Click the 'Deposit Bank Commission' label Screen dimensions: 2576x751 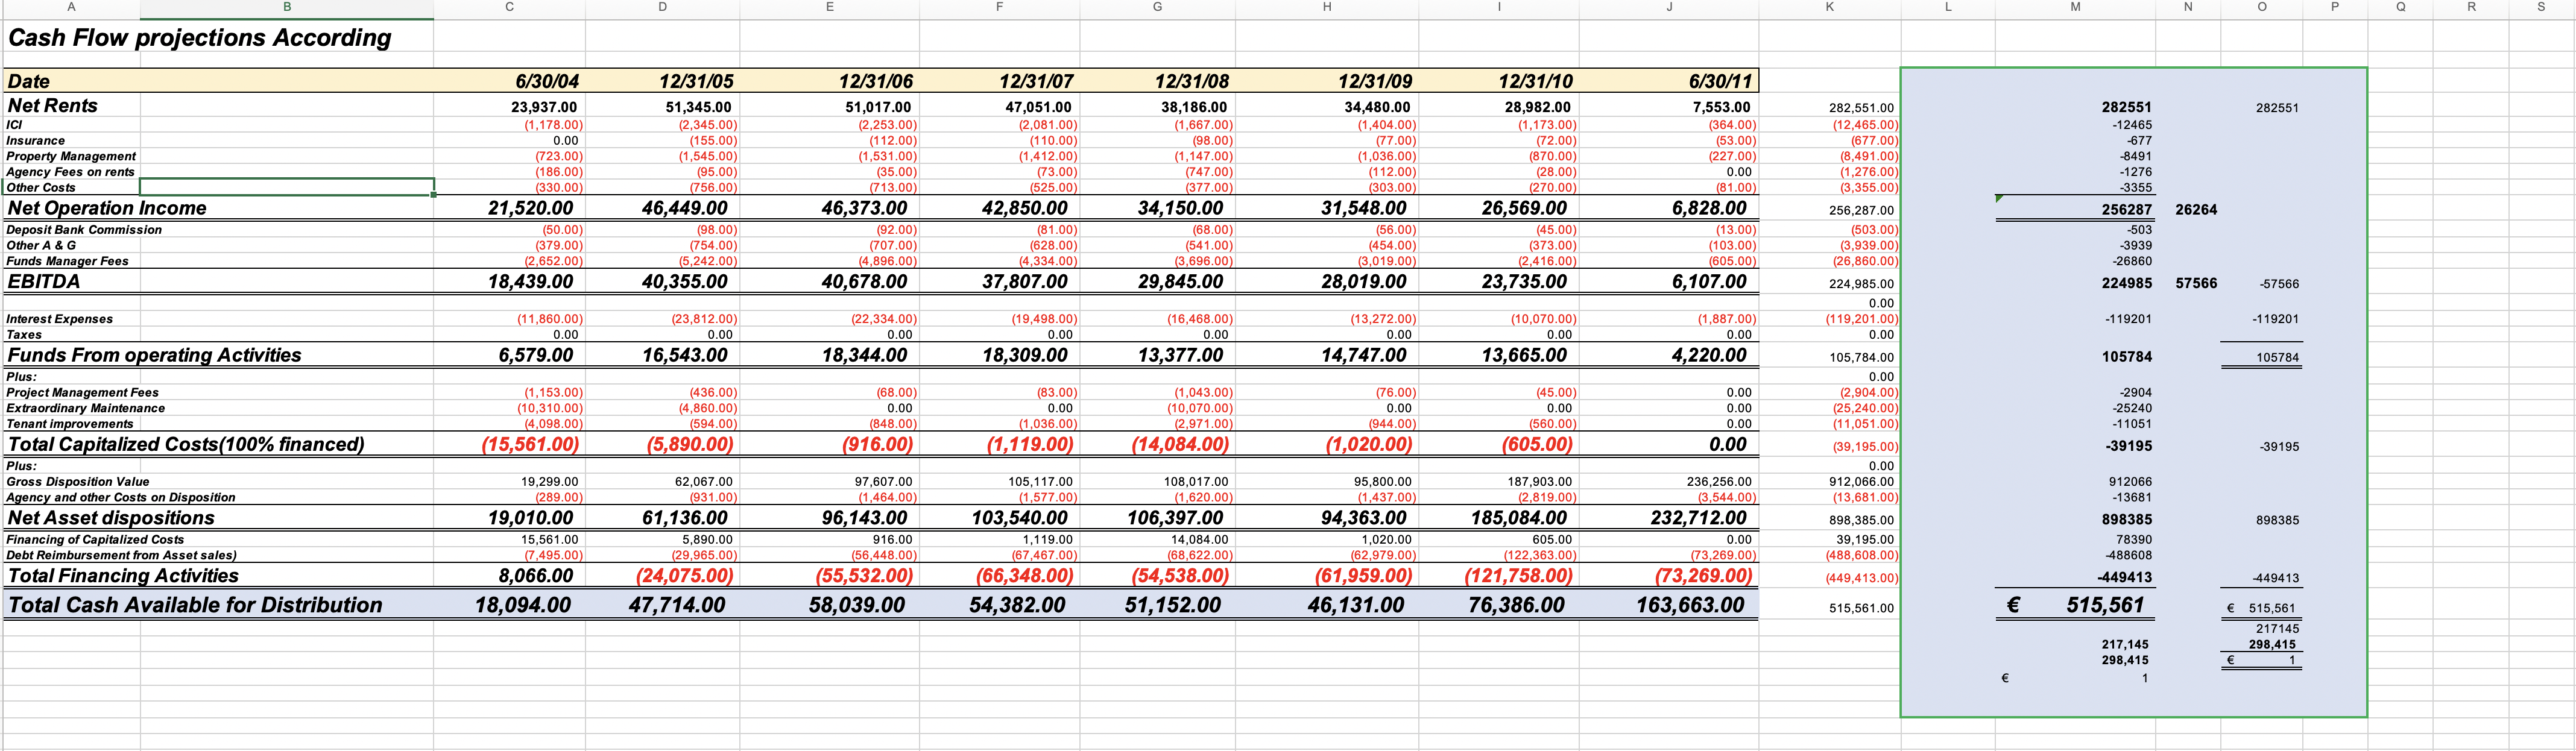(84, 230)
